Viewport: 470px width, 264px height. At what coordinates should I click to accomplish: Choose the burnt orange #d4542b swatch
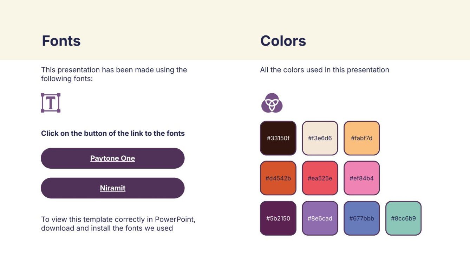(278, 178)
